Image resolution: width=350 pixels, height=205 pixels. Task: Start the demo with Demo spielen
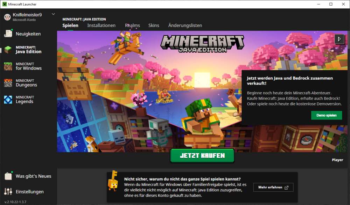(327, 115)
